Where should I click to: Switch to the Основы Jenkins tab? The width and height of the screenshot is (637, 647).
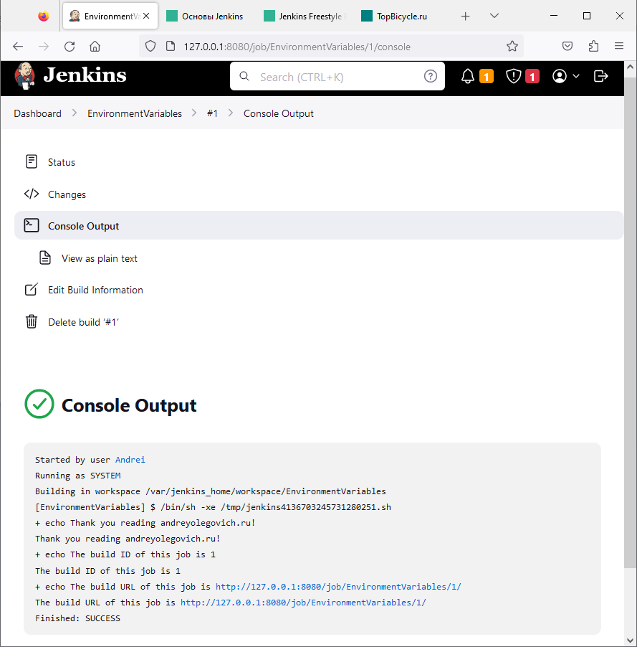coord(205,16)
